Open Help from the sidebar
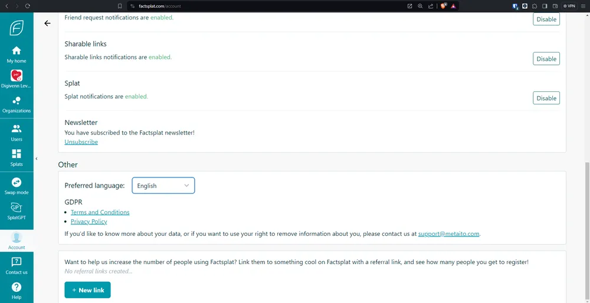The width and height of the screenshot is (590, 303). (x=17, y=290)
